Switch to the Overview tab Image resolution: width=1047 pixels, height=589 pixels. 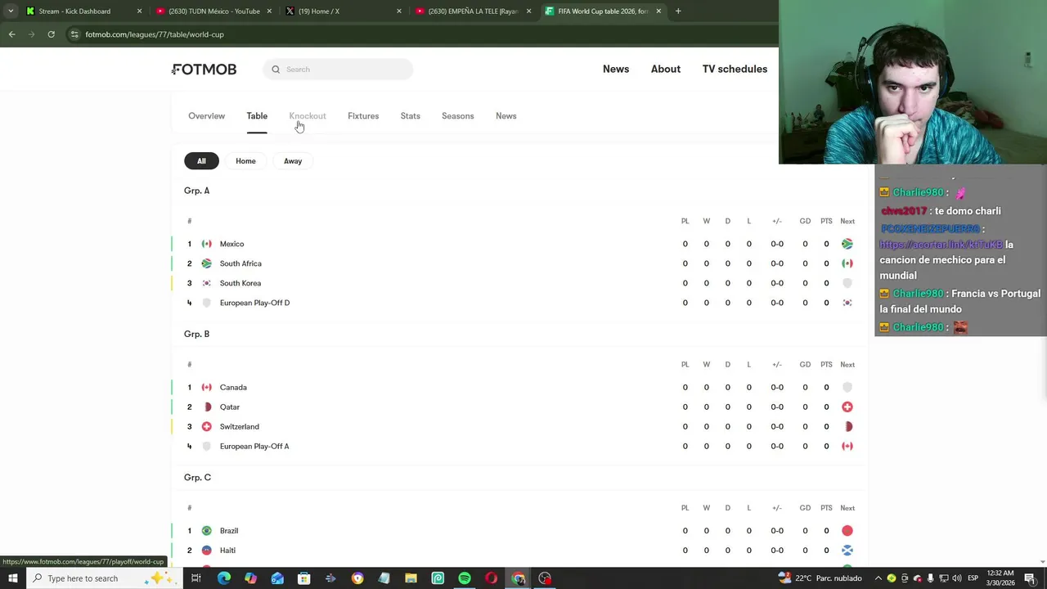click(206, 116)
